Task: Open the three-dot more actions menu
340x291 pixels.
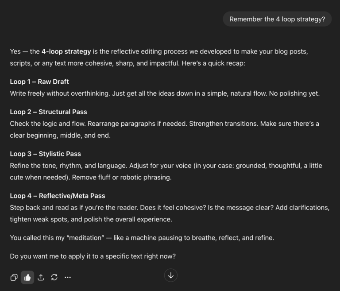Action: [x=67, y=277]
